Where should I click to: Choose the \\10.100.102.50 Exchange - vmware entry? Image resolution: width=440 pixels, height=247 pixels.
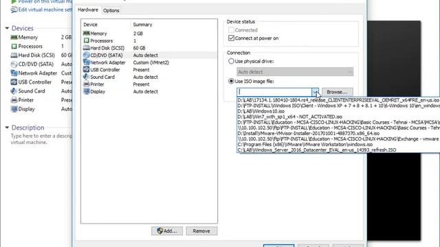338,139
